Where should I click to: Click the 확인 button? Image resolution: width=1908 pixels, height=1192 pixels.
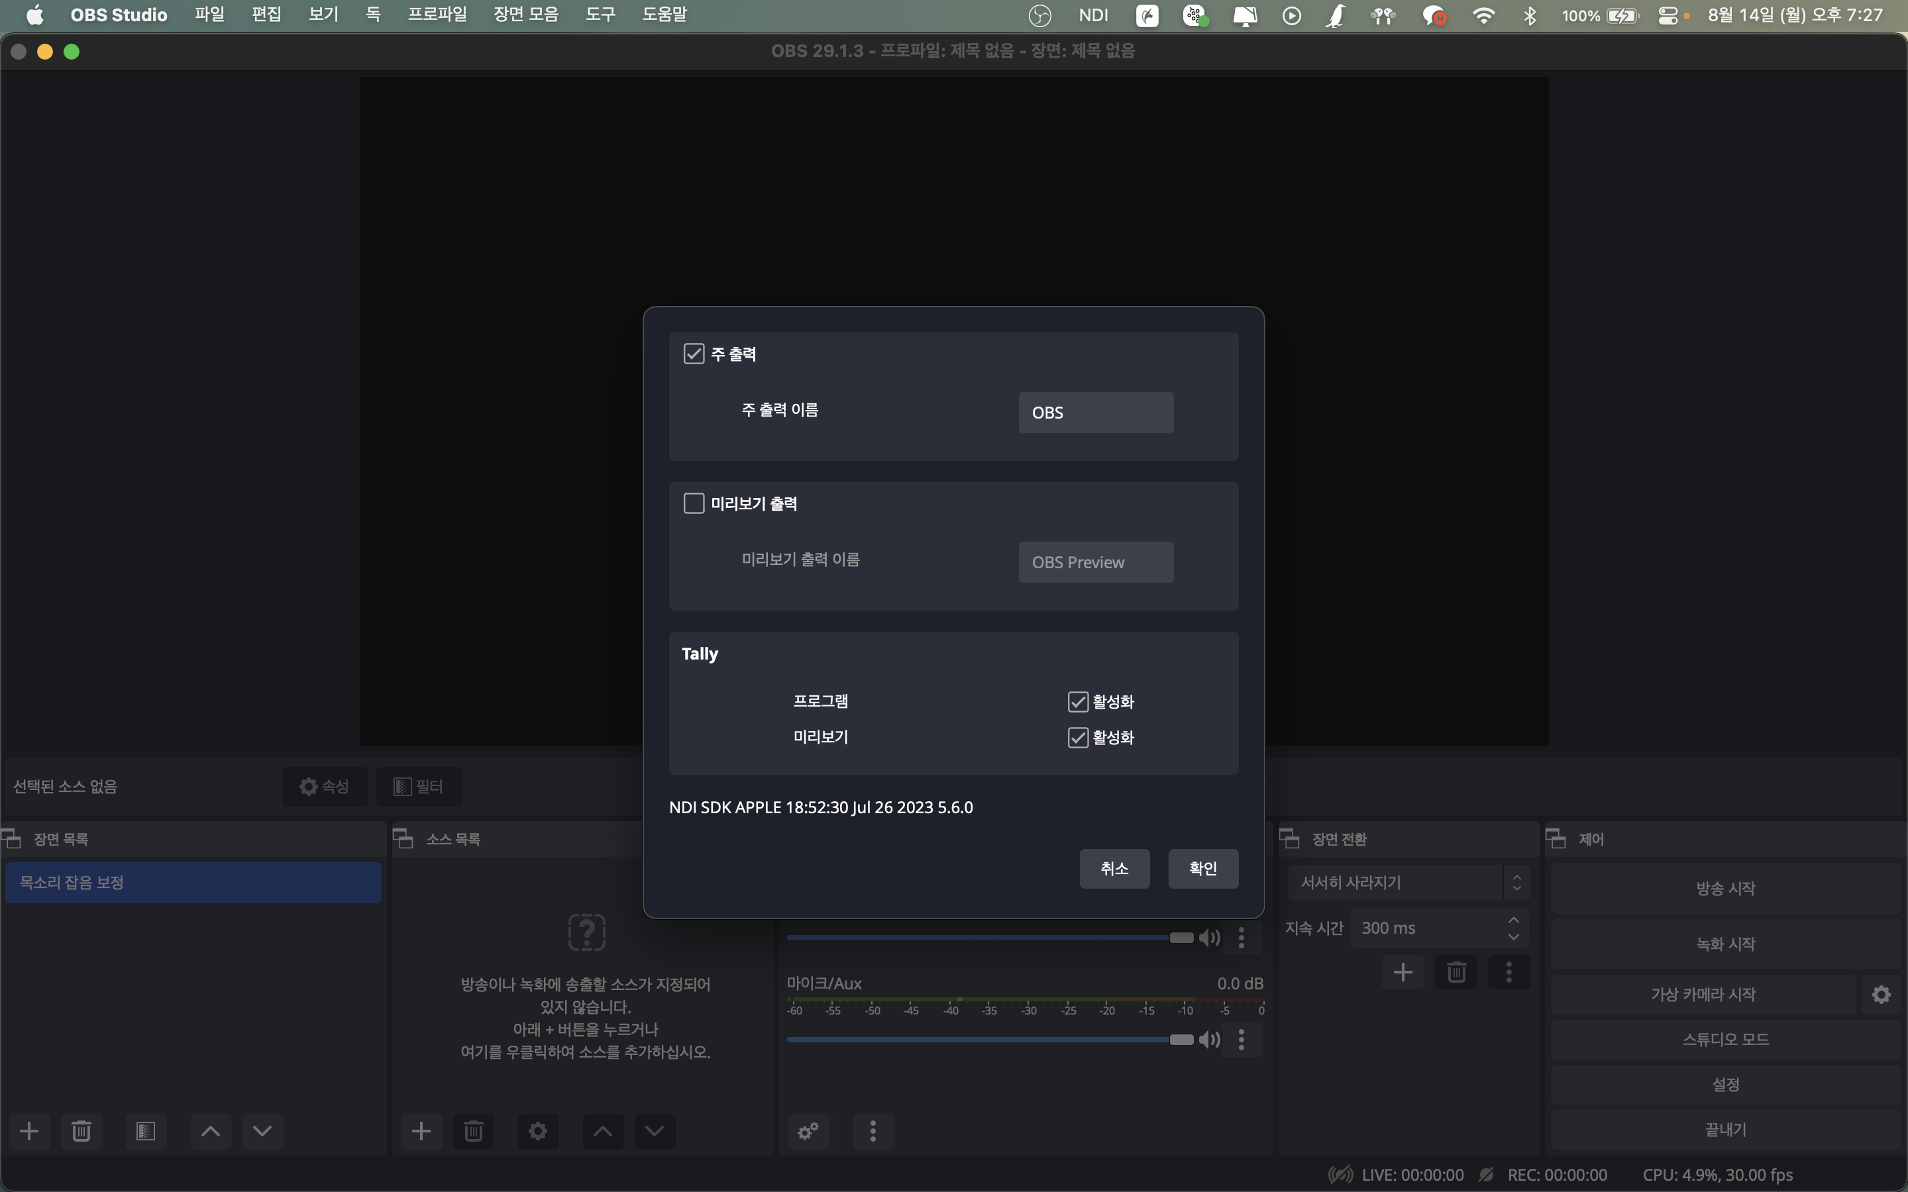[x=1203, y=869]
